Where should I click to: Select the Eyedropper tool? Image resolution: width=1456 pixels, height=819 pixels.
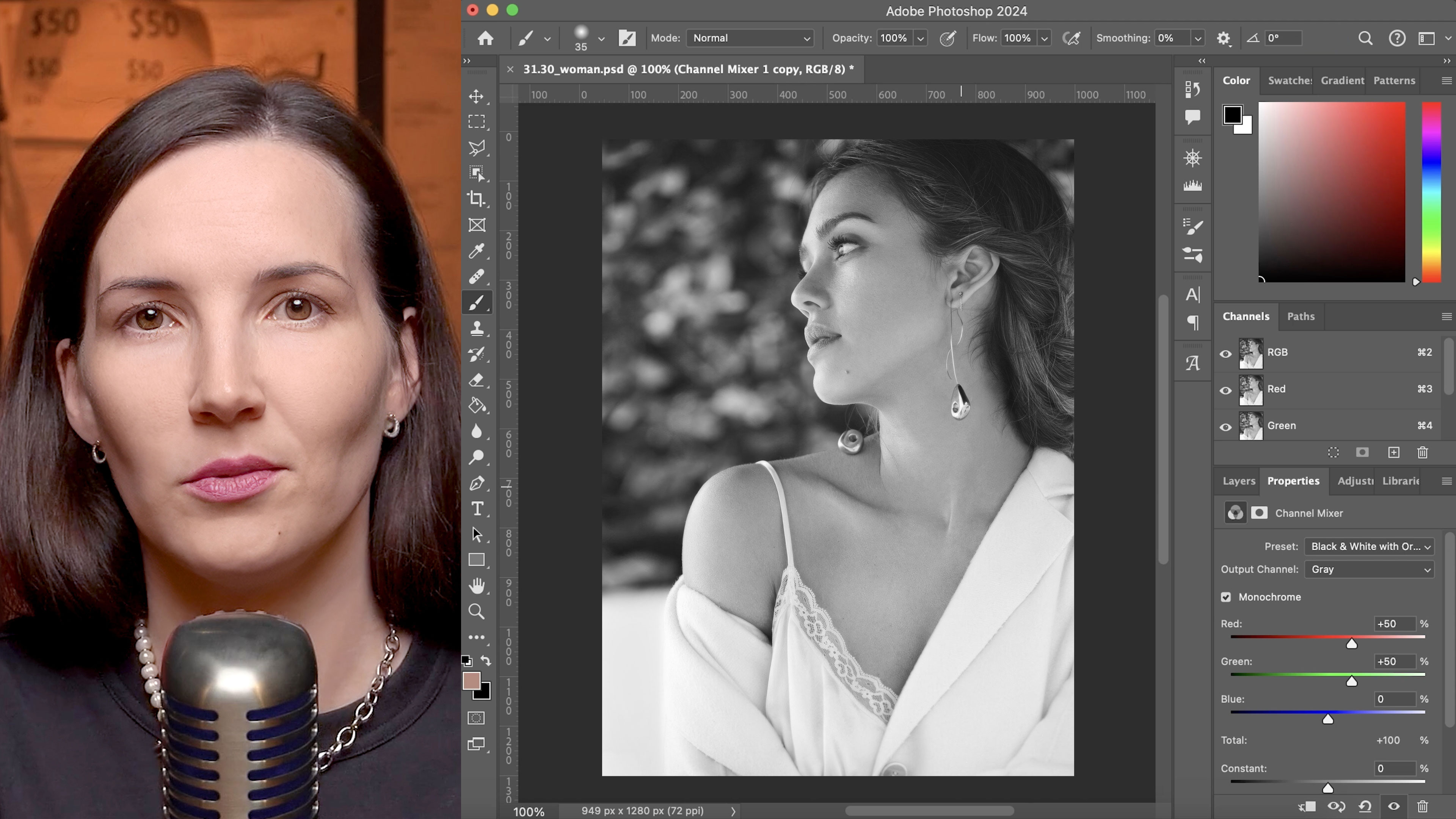[477, 251]
